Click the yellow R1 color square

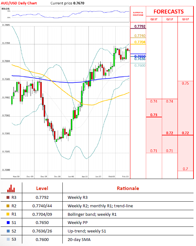[x=8, y=215]
